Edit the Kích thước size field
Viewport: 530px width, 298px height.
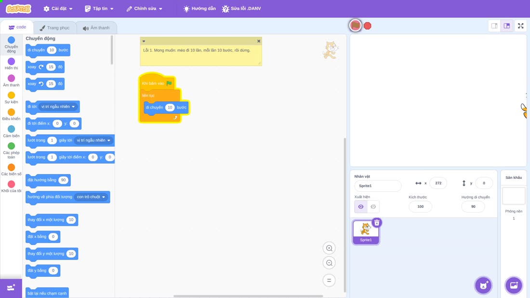[420, 206]
